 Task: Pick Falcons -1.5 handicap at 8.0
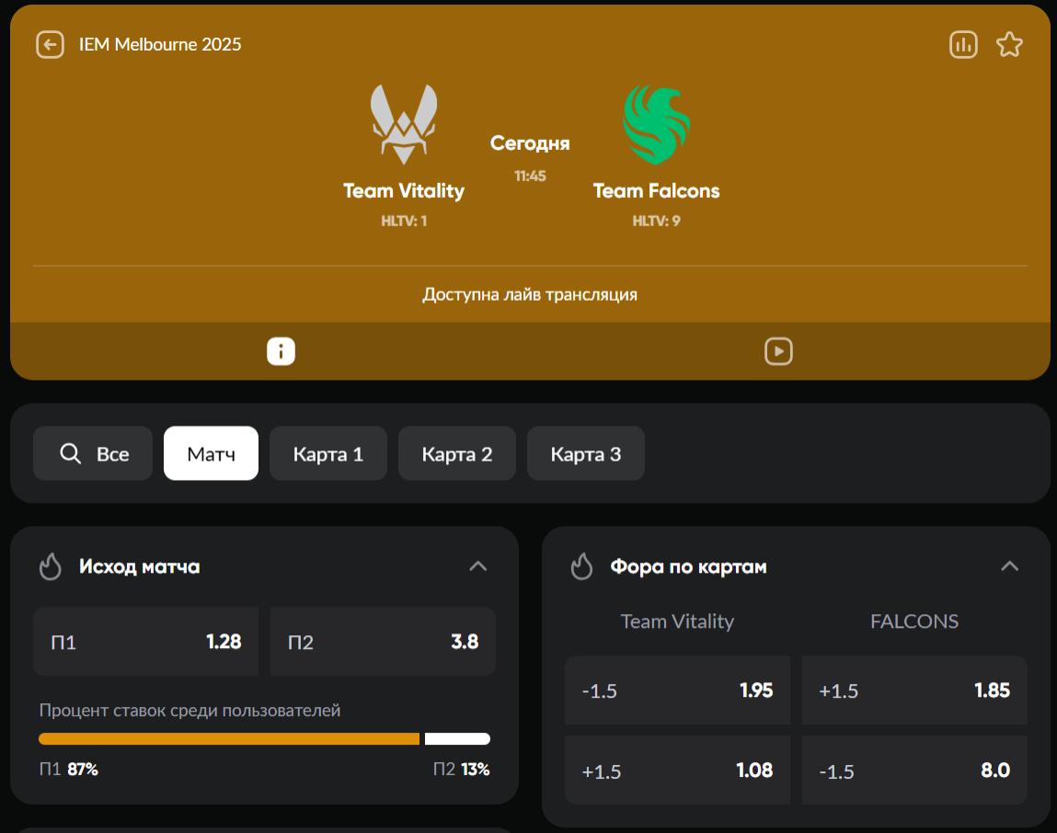pyautogui.click(x=914, y=770)
